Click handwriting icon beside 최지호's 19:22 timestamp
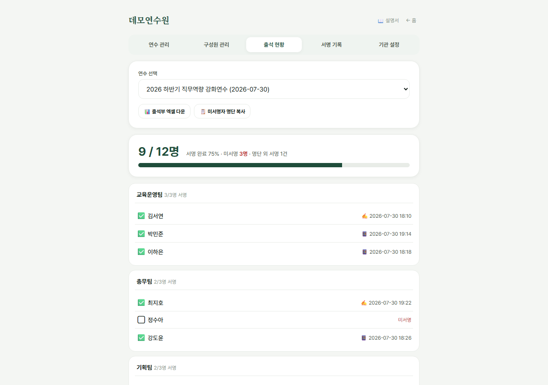Image resolution: width=548 pixels, height=385 pixels. 363,303
